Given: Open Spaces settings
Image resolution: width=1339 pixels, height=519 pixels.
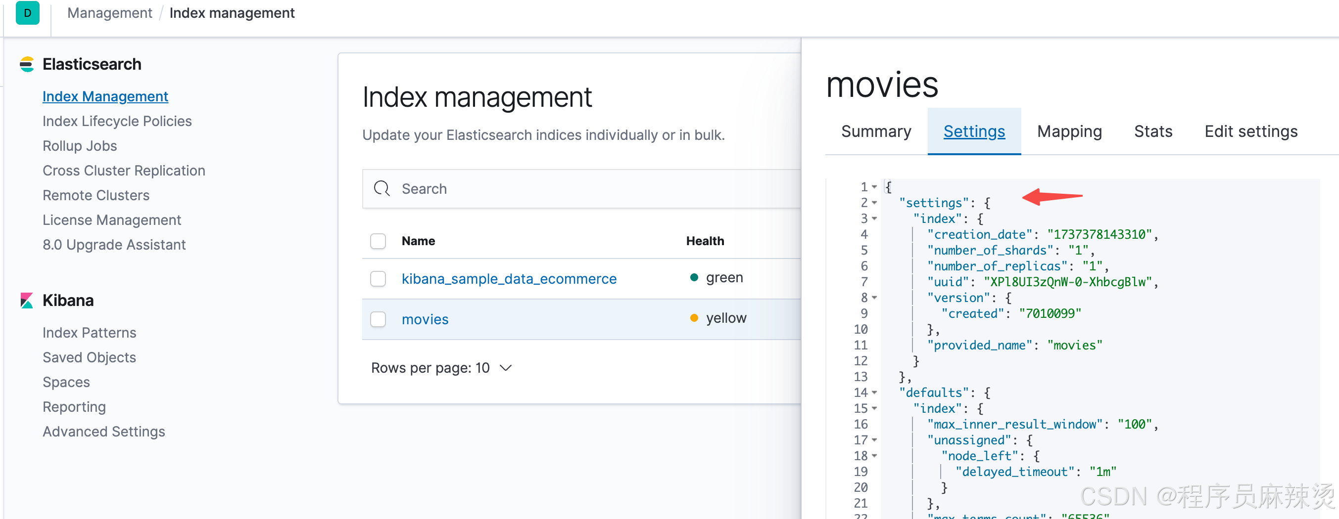Looking at the screenshot, I should click(66, 382).
